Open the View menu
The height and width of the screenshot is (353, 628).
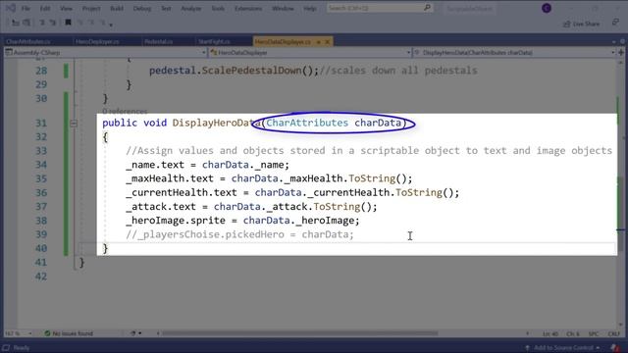(66, 9)
